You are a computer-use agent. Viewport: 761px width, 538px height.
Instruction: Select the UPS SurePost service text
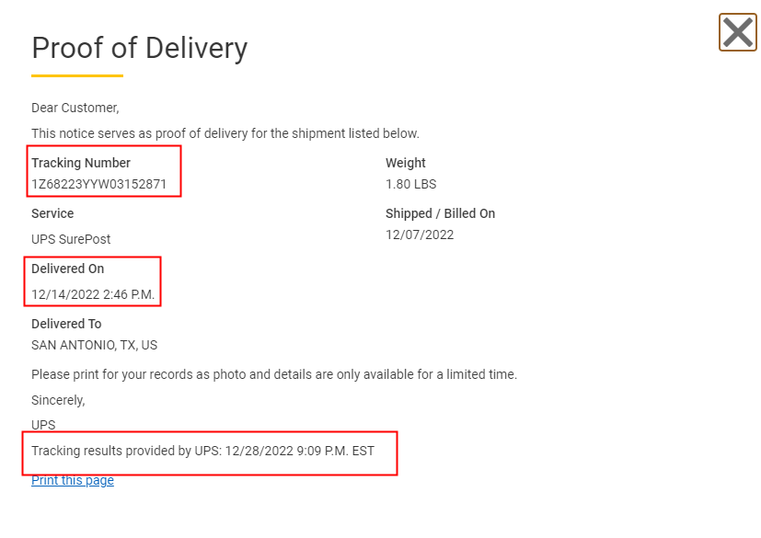[x=71, y=239]
